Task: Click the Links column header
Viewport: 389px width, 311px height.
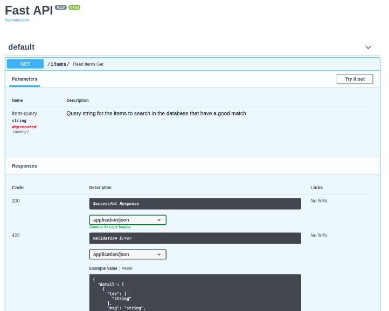Action: coord(317,188)
